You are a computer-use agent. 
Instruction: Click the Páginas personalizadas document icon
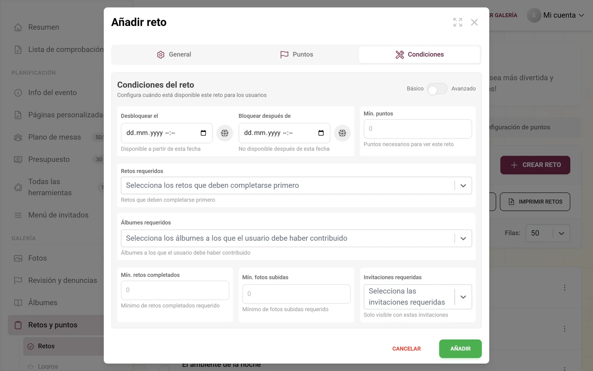tap(18, 115)
